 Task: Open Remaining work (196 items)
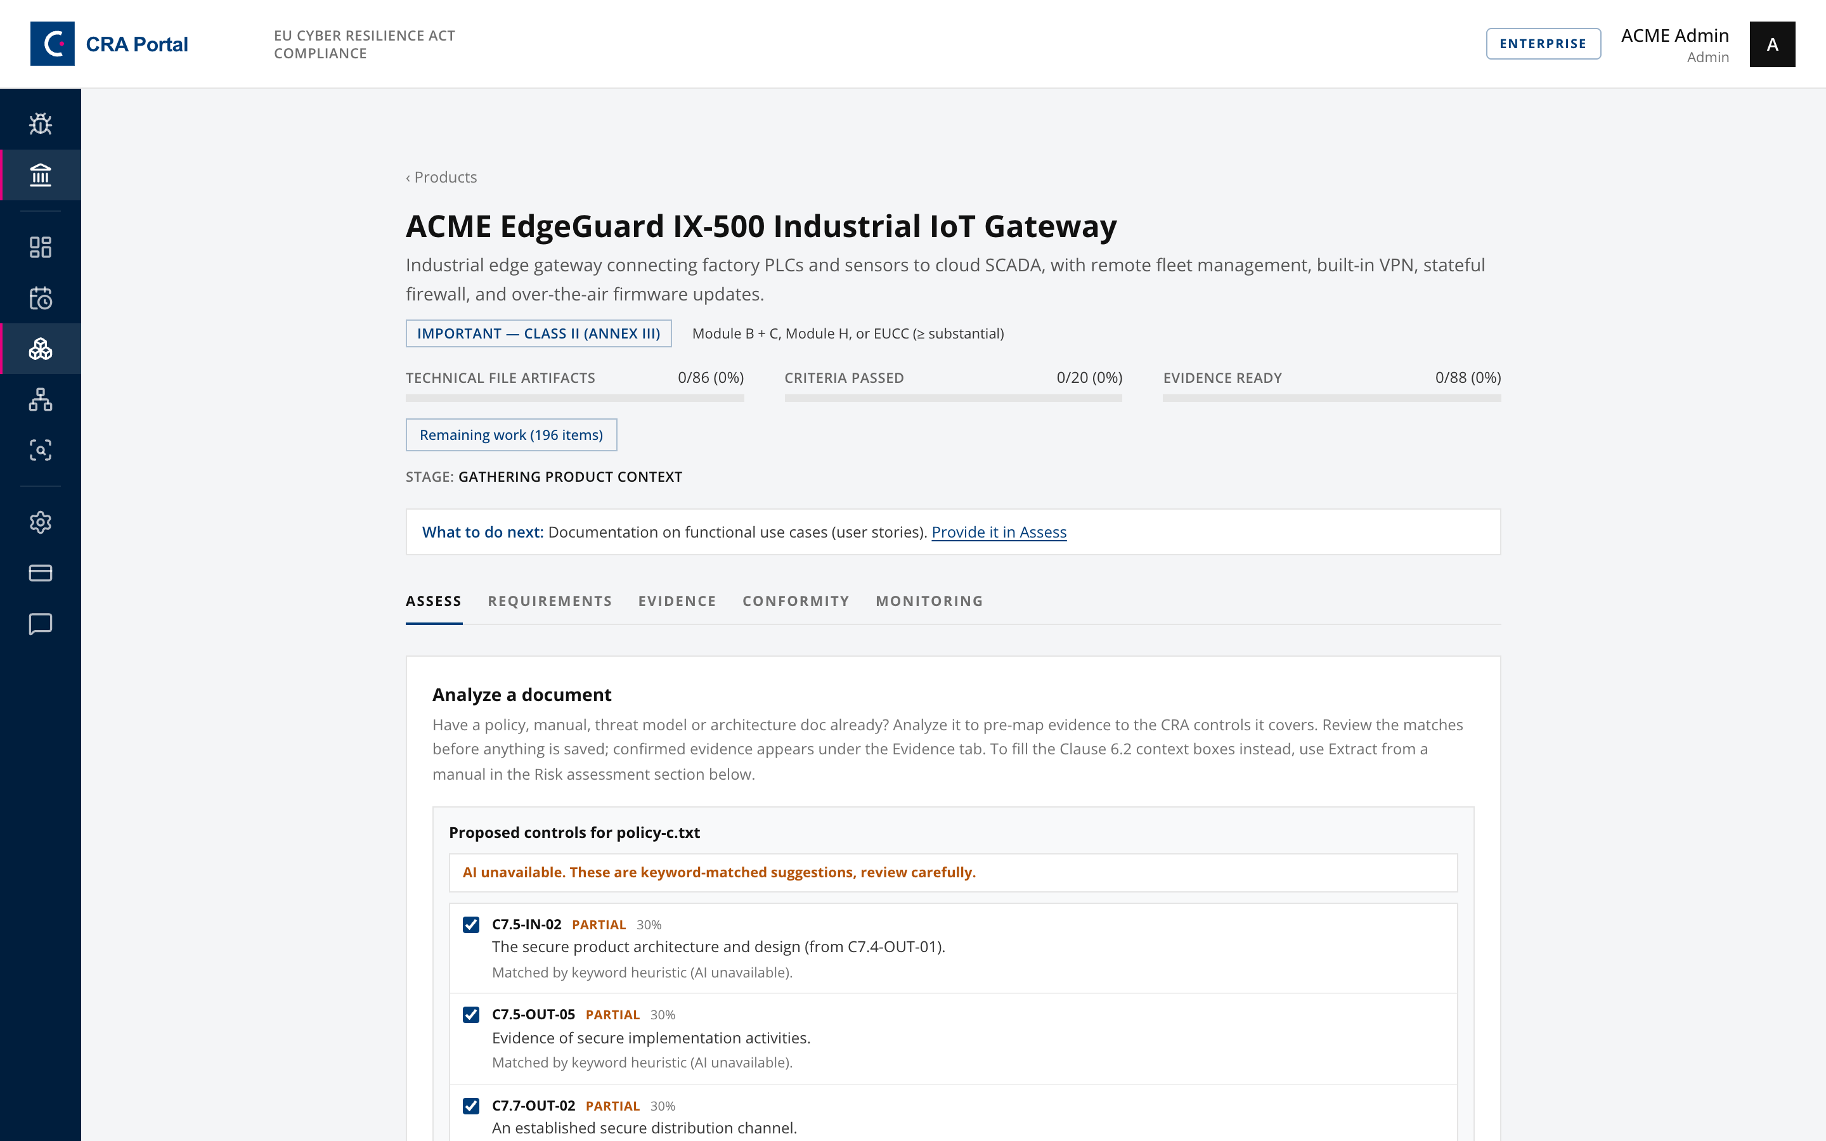point(511,435)
